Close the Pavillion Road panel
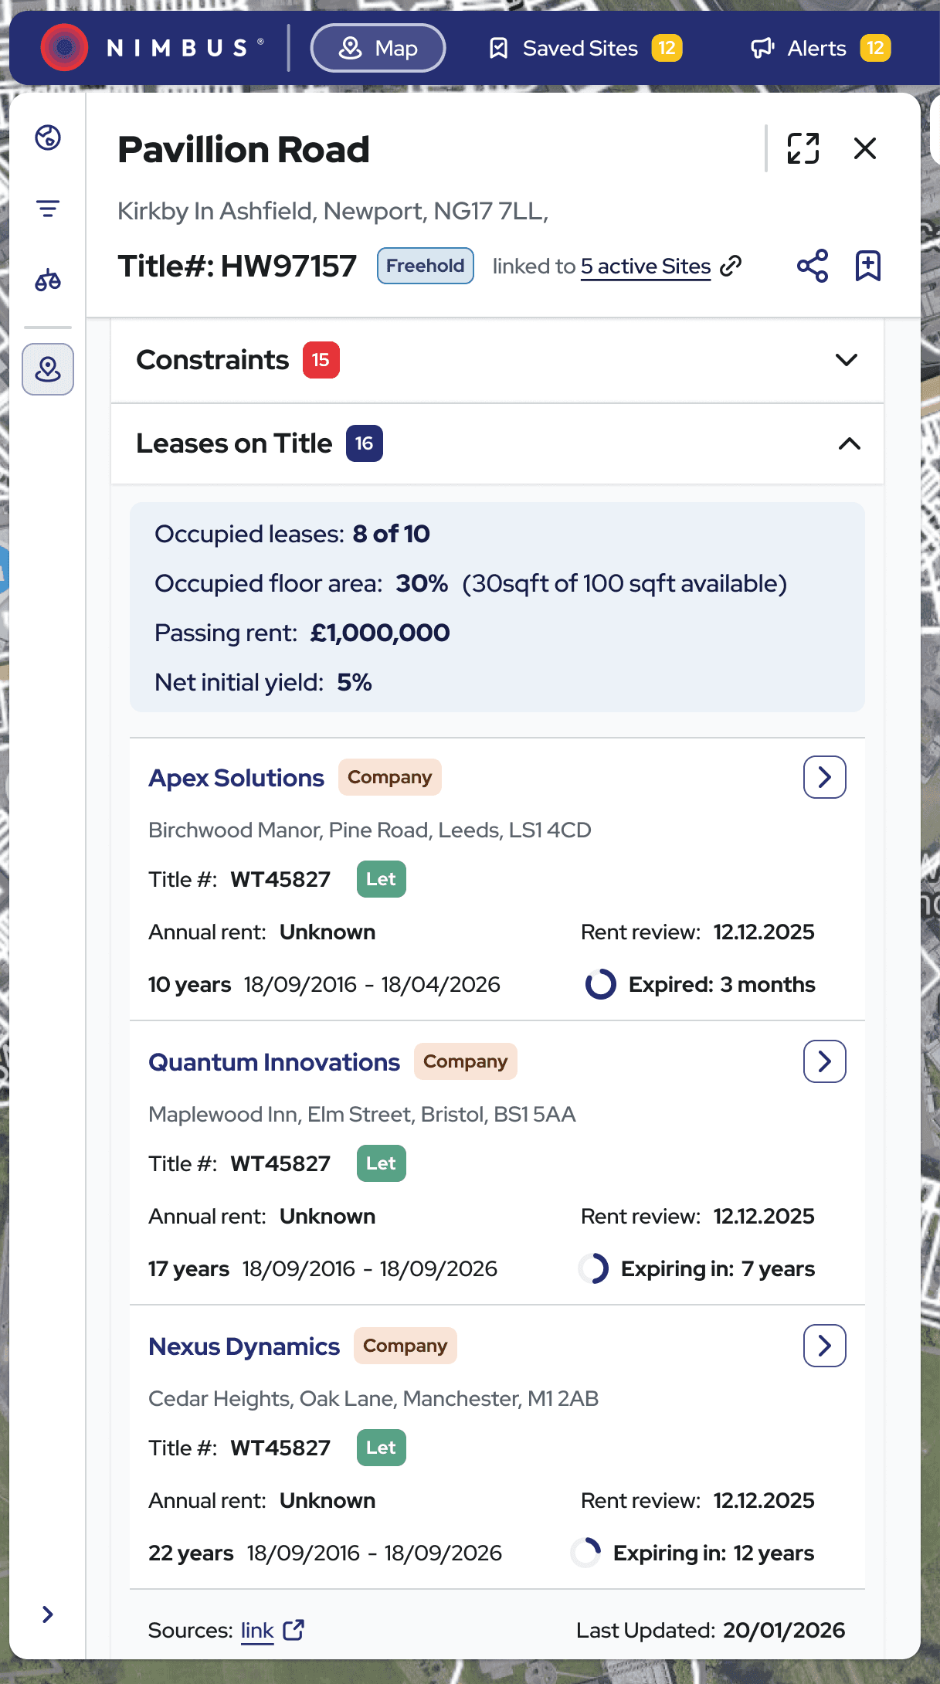The width and height of the screenshot is (940, 1684). tap(865, 148)
